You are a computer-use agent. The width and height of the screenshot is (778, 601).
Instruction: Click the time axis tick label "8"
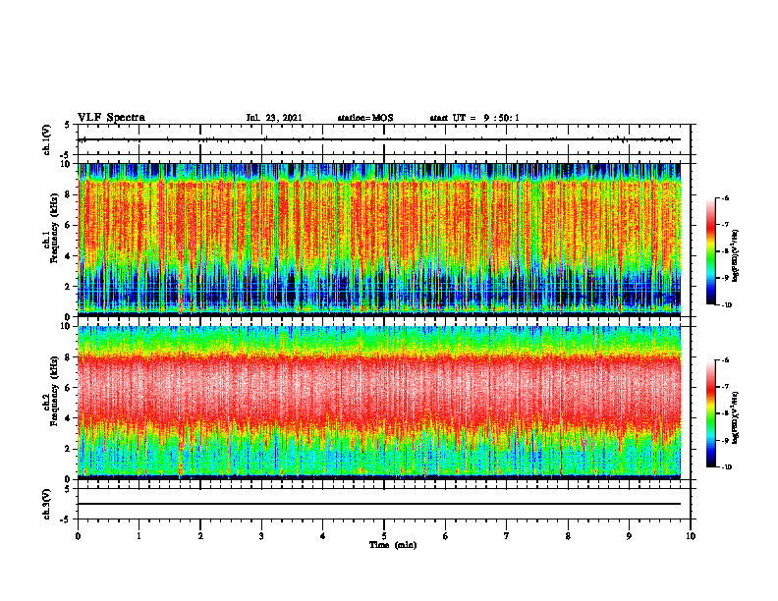[568, 536]
